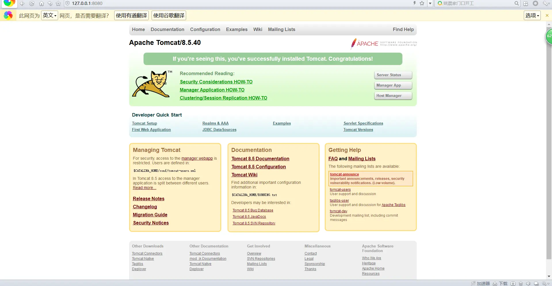This screenshot has height=286, width=552.
Task: Open the address bar history dropdown arrow
Action: [x=430, y=3]
